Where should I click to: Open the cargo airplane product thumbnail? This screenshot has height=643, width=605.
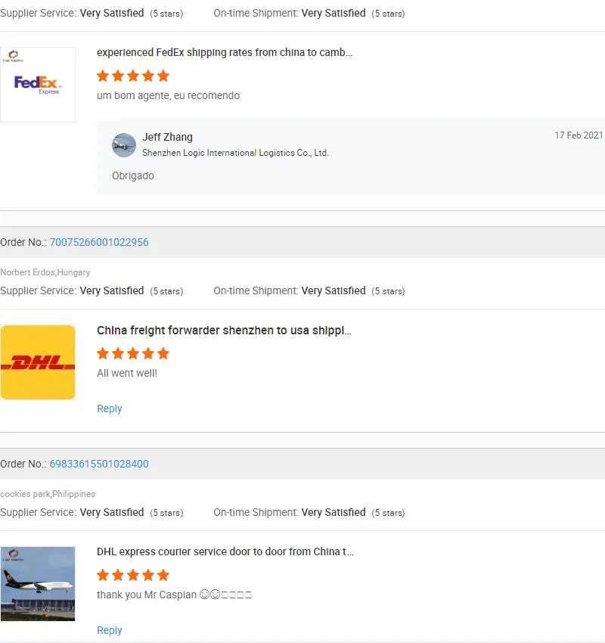pyautogui.click(x=38, y=583)
